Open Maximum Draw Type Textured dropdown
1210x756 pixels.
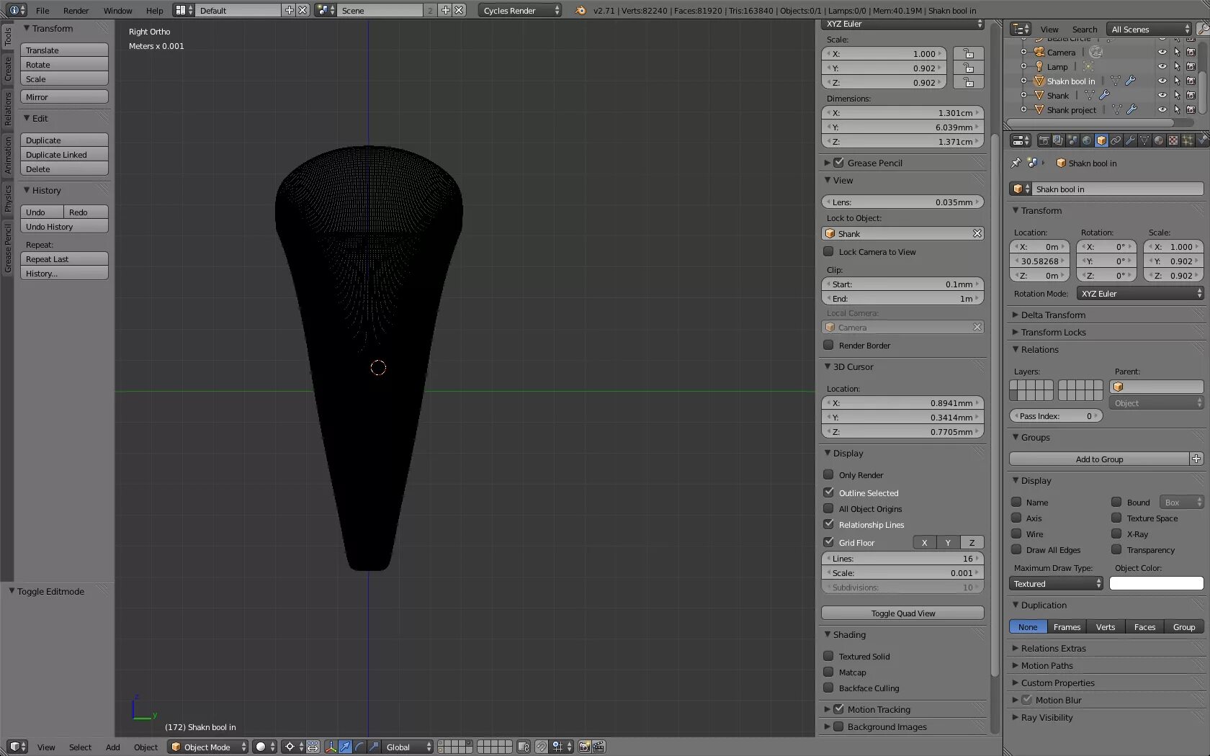point(1056,583)
